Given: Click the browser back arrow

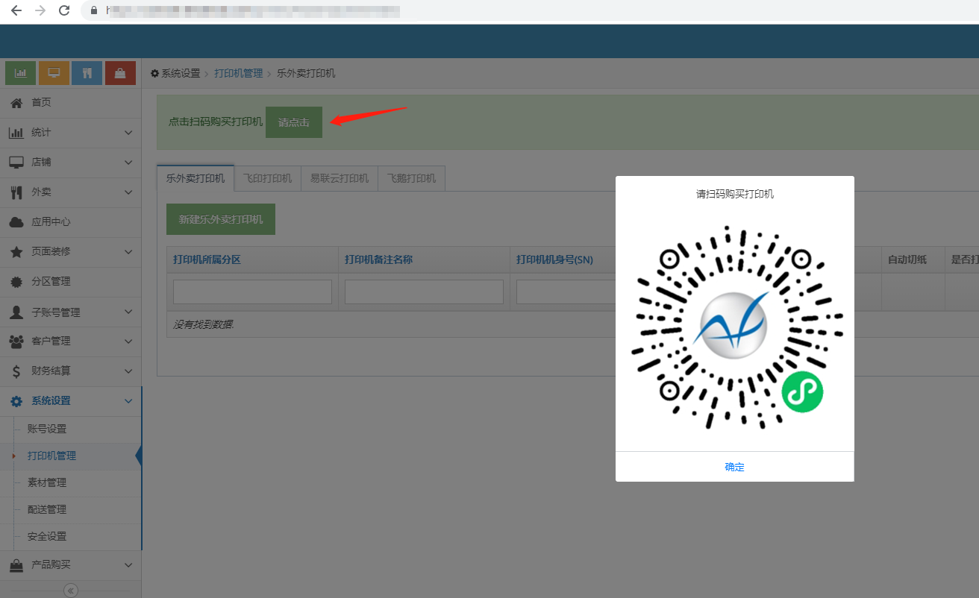Looking at the screenshot, I should [x=16, y=10].
